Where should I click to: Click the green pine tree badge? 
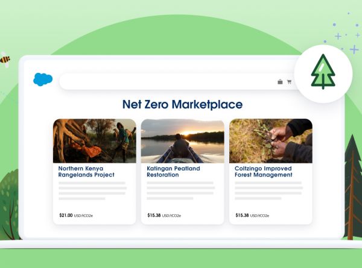323,73
